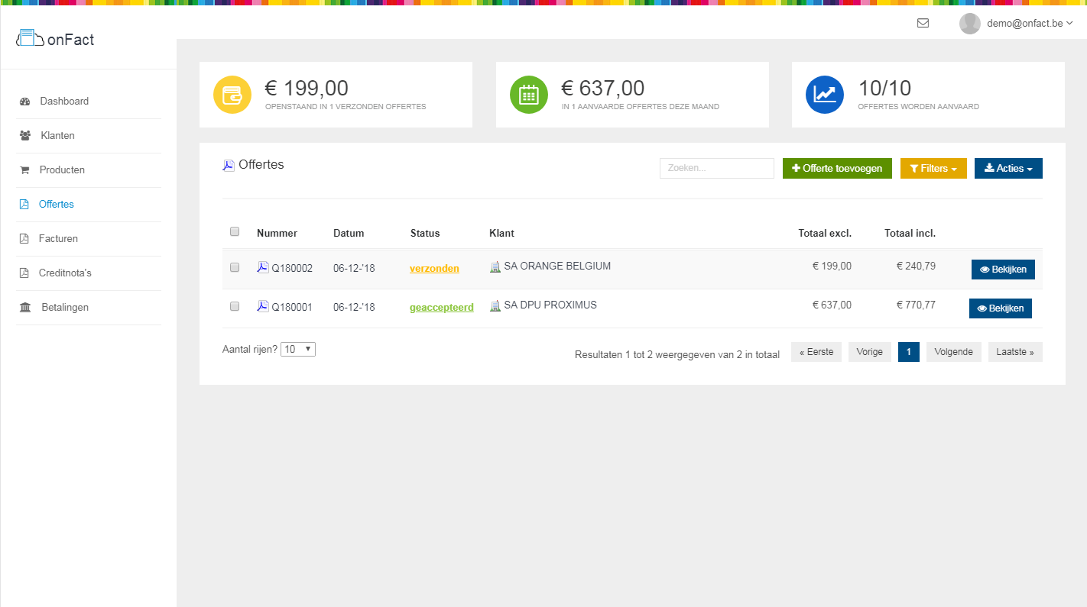Select the checkbox for offer Q180001

click(x=235, y=306)
